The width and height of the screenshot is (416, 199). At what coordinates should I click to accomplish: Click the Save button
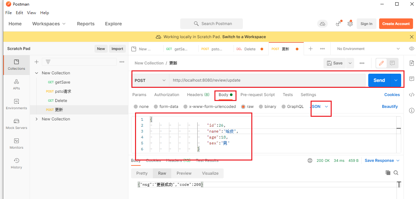[x=335, y=63]
